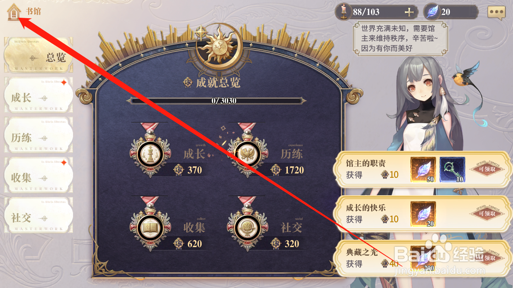Viewport: 513px width, 288px height.
Task: Open the 社交 sidebar tab
Action: tap(38, 215)
